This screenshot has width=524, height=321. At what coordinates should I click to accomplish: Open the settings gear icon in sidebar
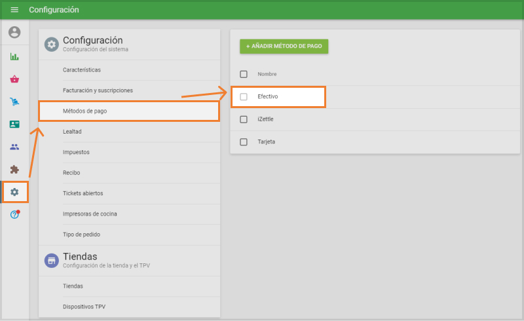pyautogui.click(x=14, y=192)
